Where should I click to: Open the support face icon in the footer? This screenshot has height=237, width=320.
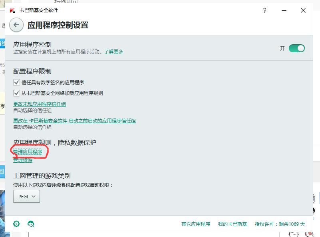tap(31, 224)
